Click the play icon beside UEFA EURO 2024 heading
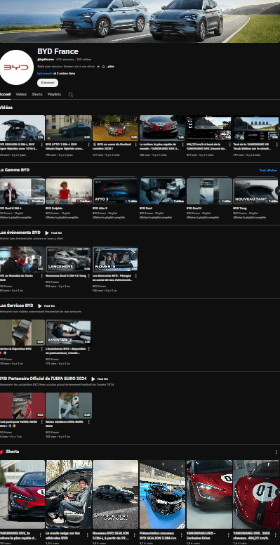 [x=93, y=379]
